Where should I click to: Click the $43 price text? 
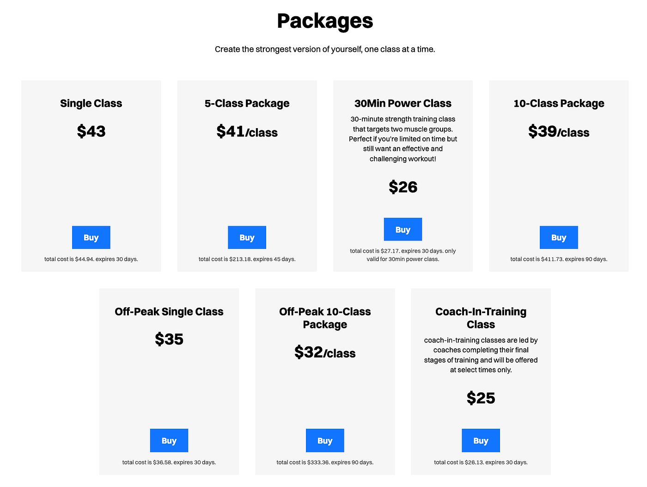click(x=91, y=131)
